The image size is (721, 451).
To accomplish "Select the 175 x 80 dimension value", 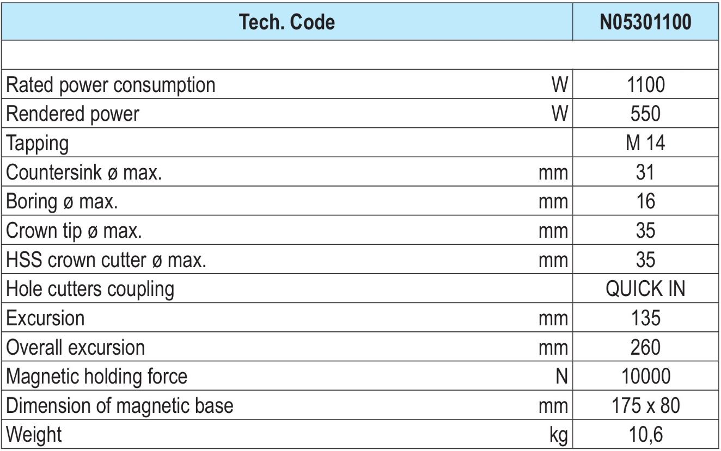I will (645, 405).
